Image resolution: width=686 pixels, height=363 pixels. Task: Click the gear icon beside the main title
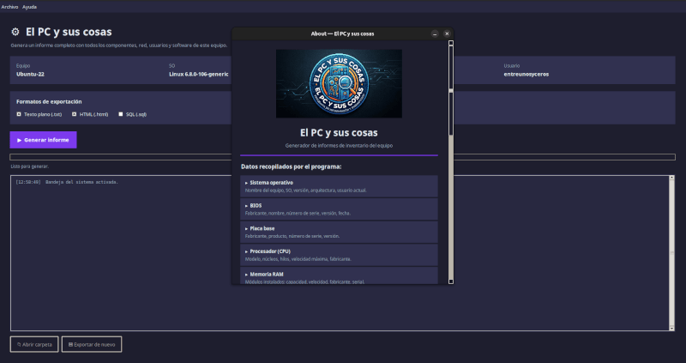click(x=15, y=32)
